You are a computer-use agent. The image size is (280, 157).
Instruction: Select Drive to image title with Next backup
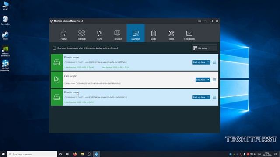(72, 57)
